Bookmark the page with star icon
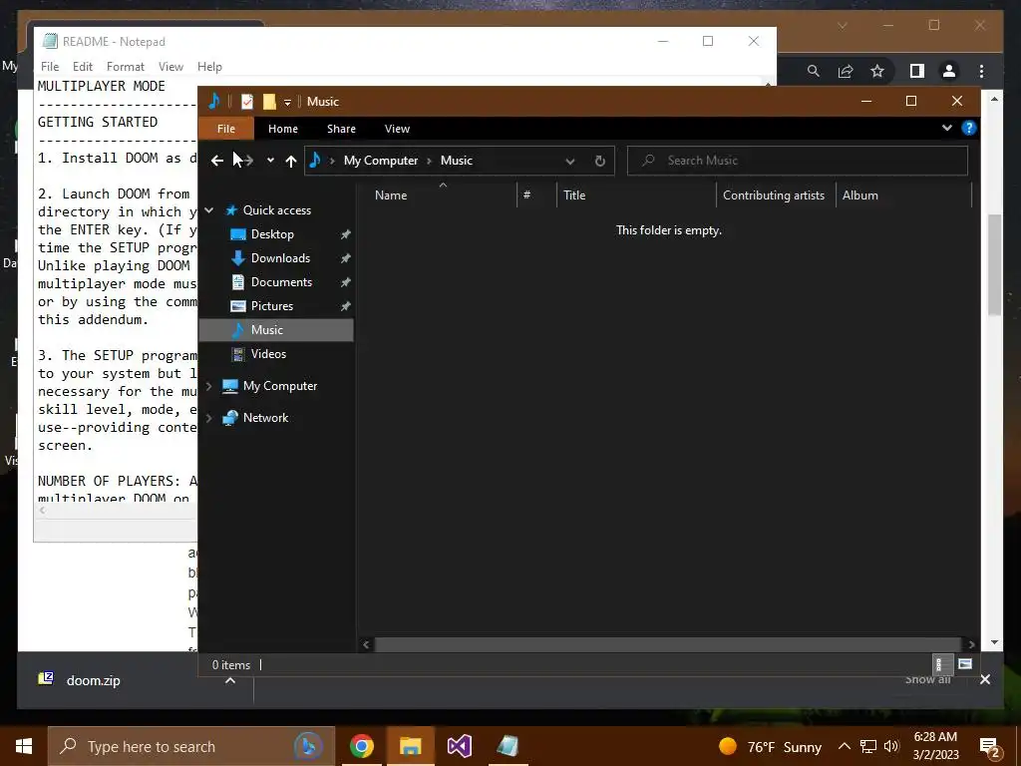Image resolution: width=1021 pixels, height=766 pixels. (877, 71)
